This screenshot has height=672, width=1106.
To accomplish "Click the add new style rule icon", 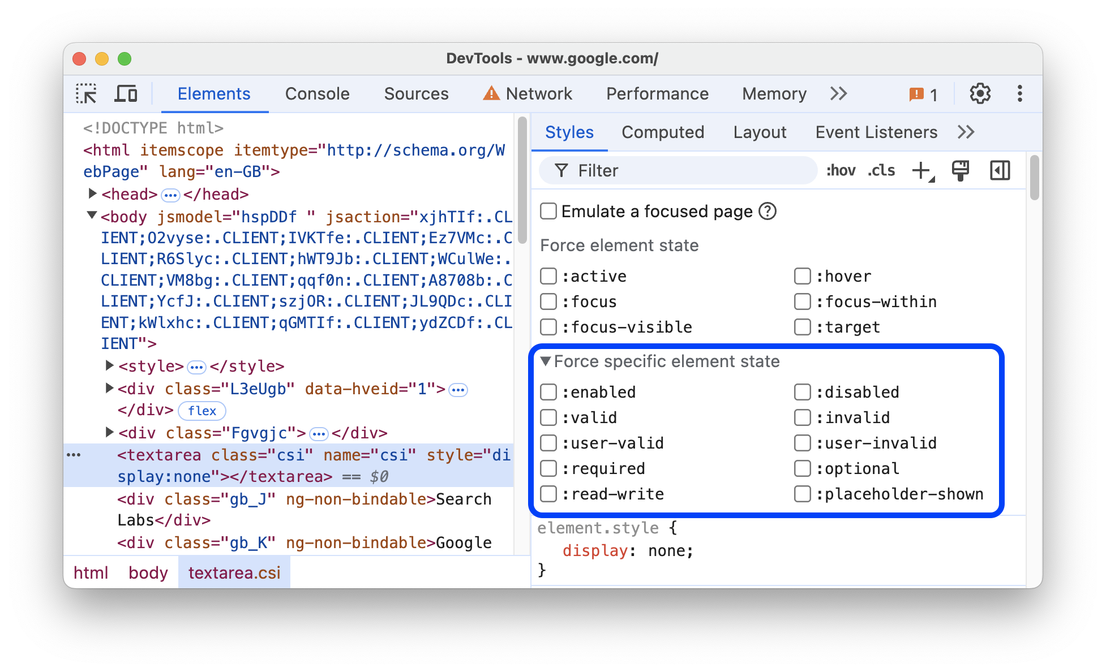I will tap(924, 171).
